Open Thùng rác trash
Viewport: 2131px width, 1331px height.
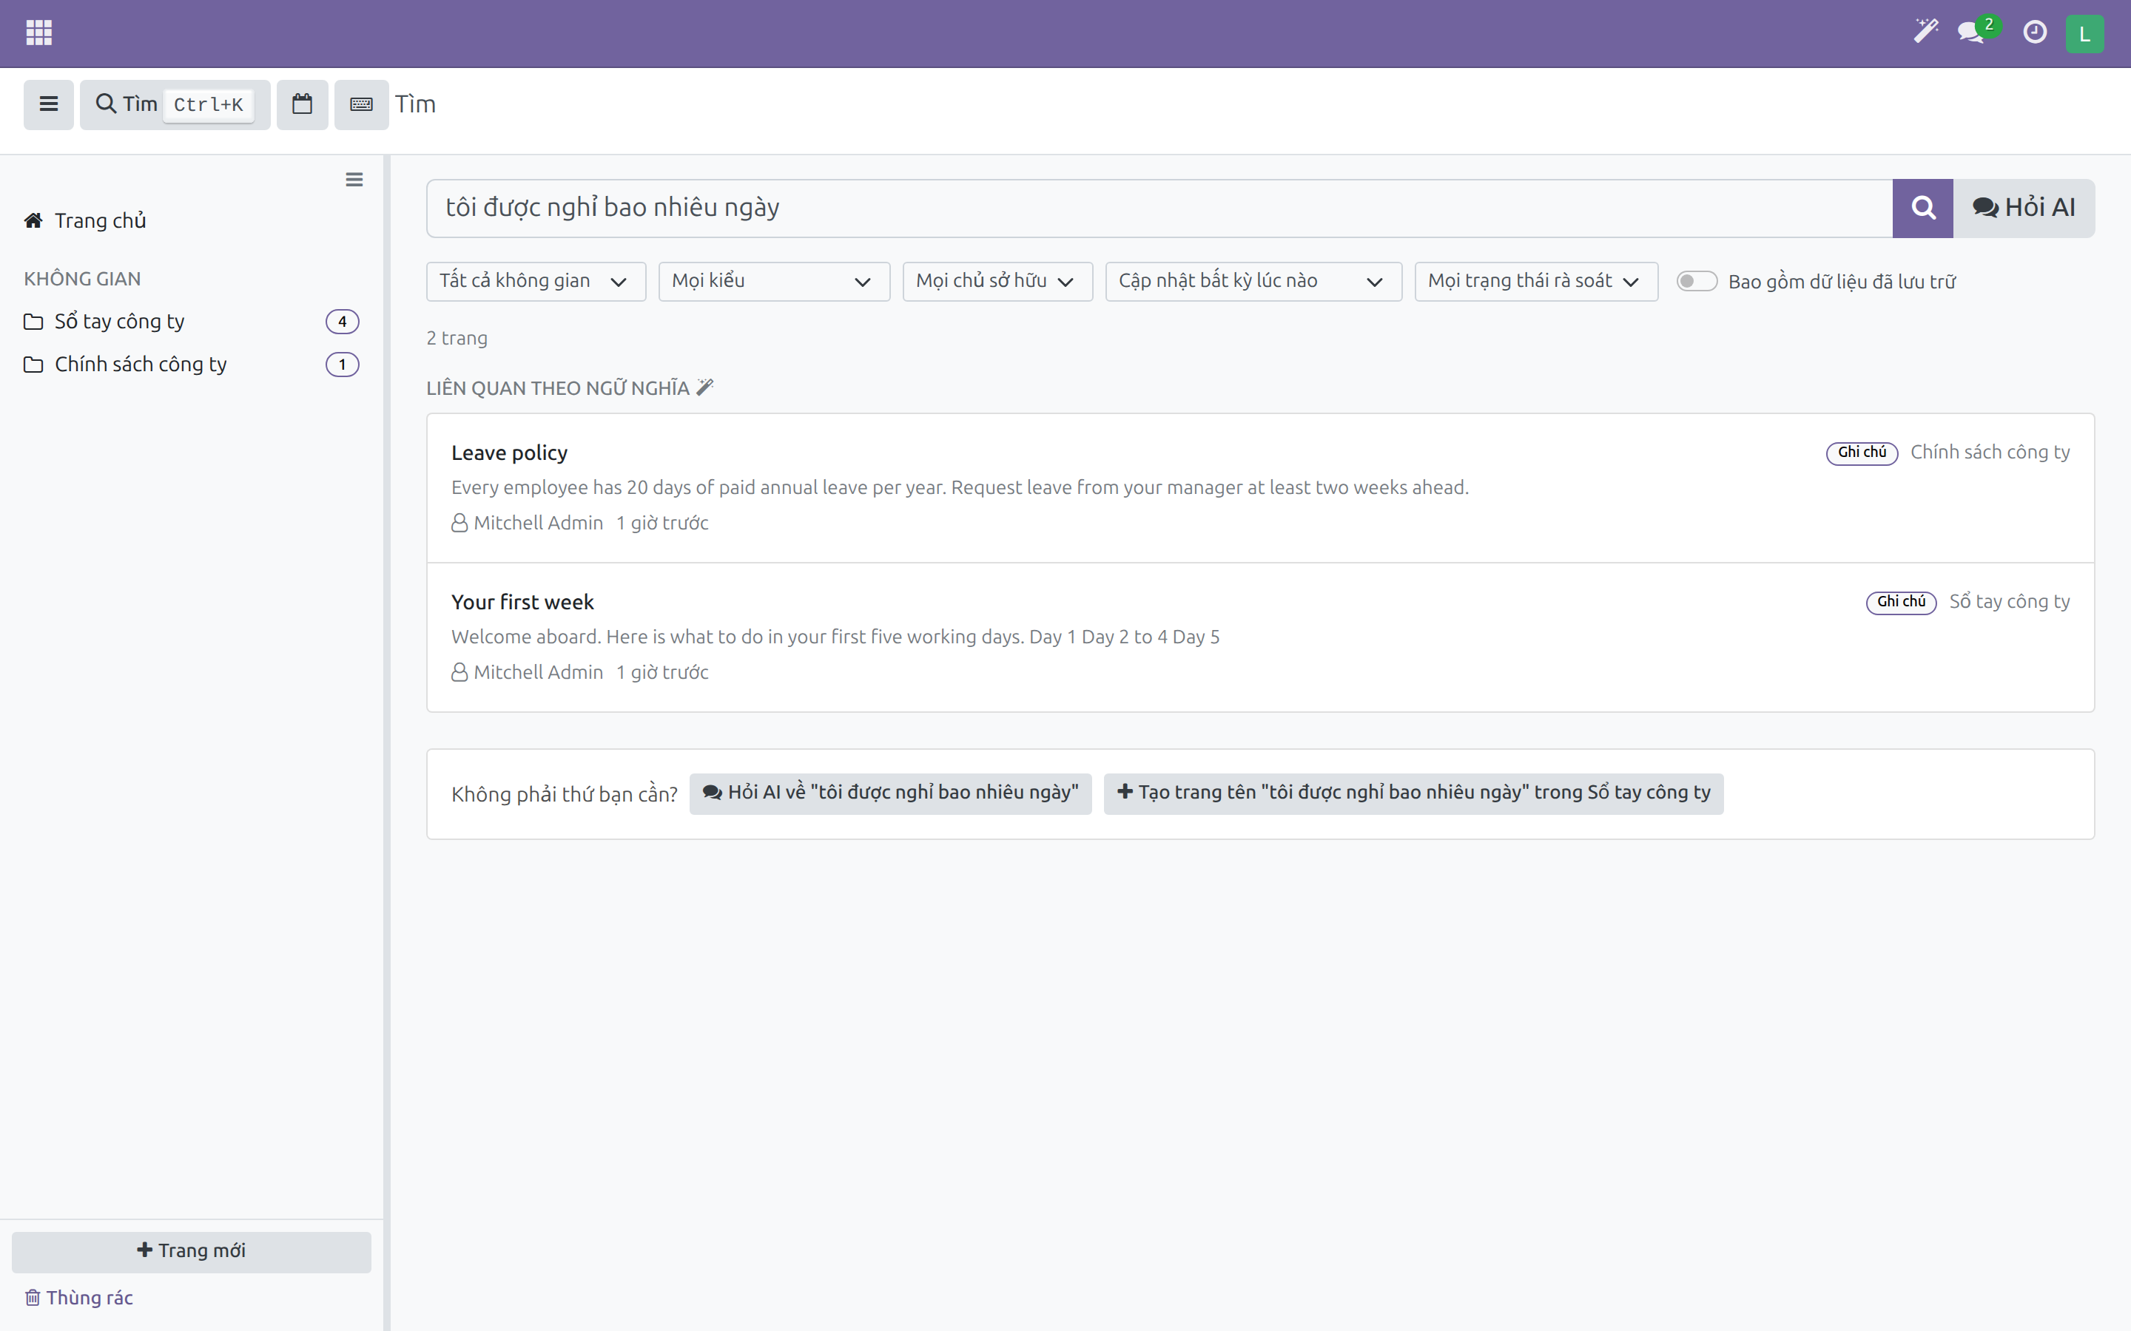[79, 1298]
